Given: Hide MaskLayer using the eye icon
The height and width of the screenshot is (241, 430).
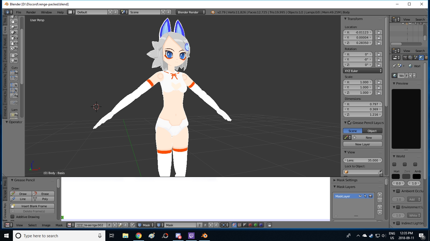Looking at the screenshot, I should click(x=360, y=196).
